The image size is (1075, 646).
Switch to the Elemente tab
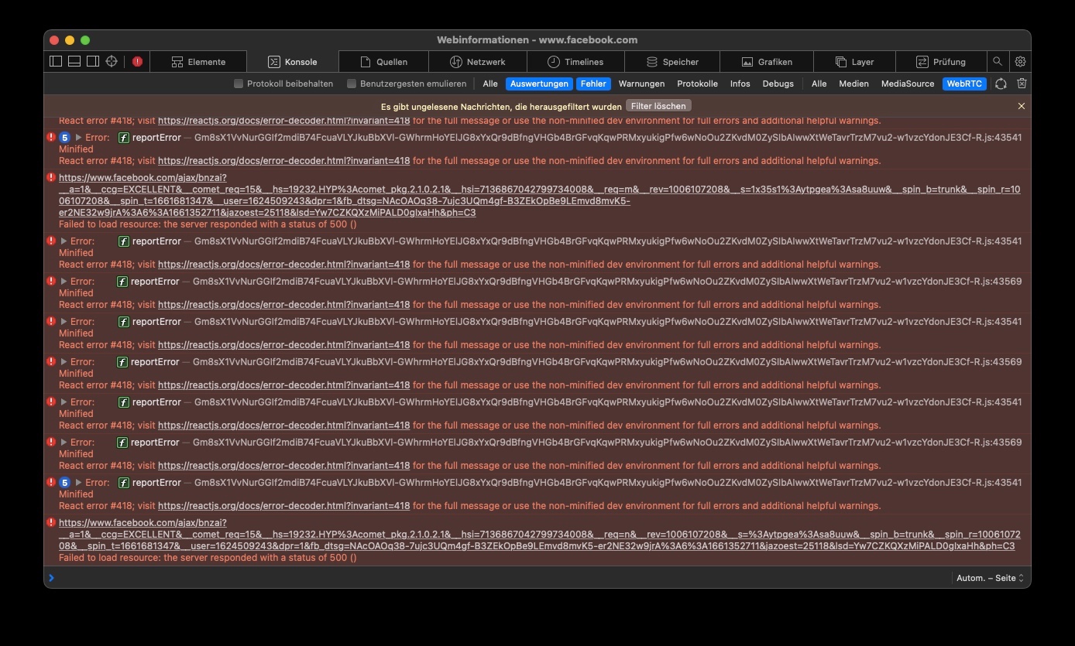click(198, 62)
